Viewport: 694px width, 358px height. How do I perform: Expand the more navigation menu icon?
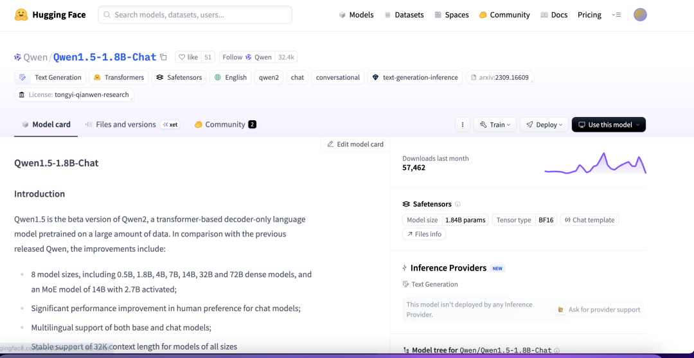[x=616, y=15]
